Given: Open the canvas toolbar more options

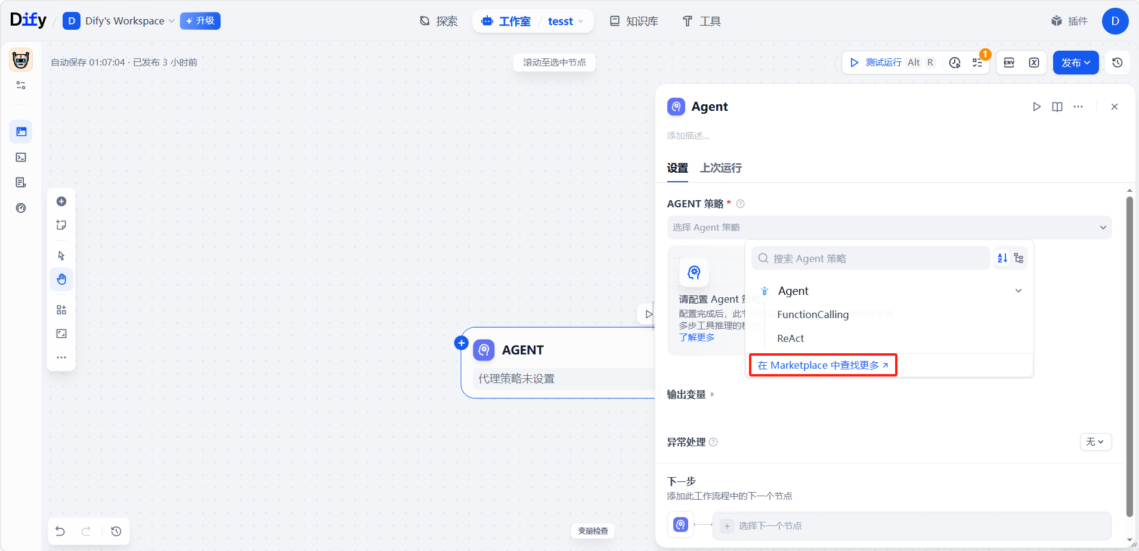Looking at the screenshot, I should coord(61,357).
